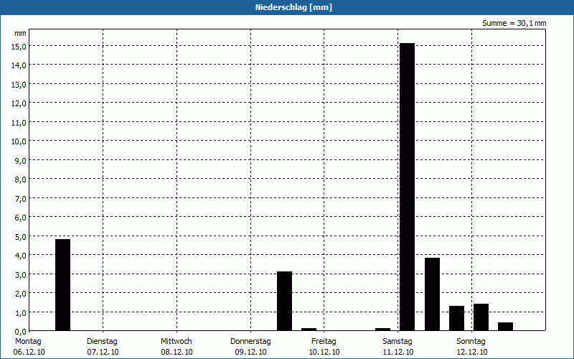This screenshot has width=574, height=359.
Task: Click the Niederschlag [mm] title bar
Action: coord(287,7)
